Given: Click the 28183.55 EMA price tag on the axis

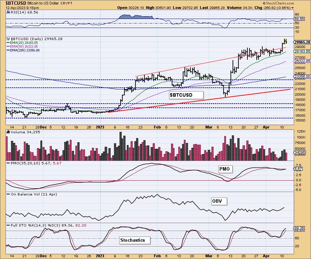Looking at the screenshot, I should coord(302,51).
